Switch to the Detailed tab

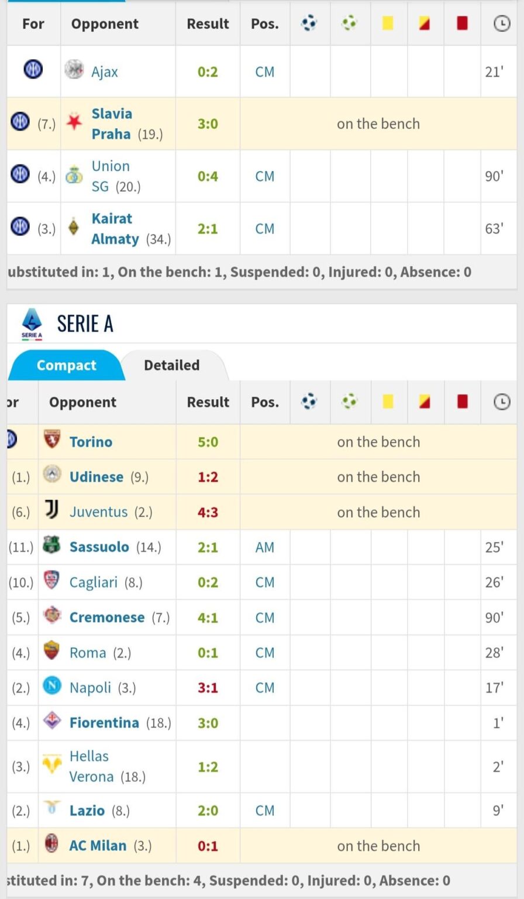171,365
